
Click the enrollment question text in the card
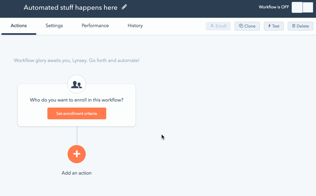(x=77, y=100)
